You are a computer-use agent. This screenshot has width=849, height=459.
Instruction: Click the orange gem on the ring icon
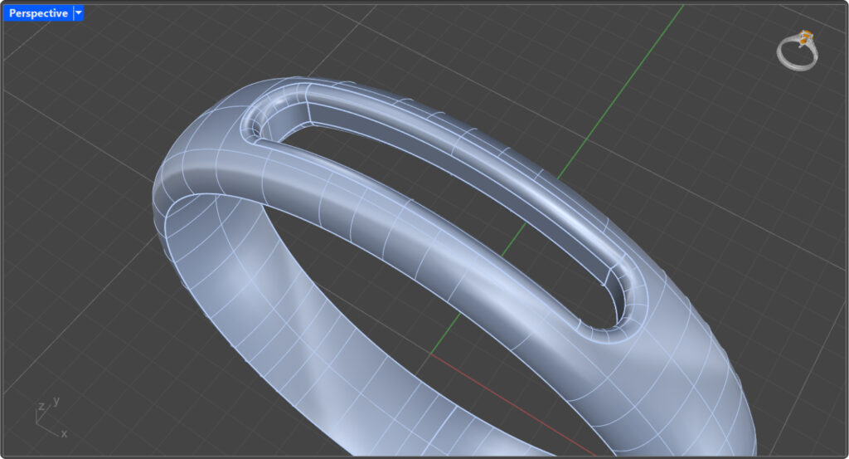click(806, 37)
